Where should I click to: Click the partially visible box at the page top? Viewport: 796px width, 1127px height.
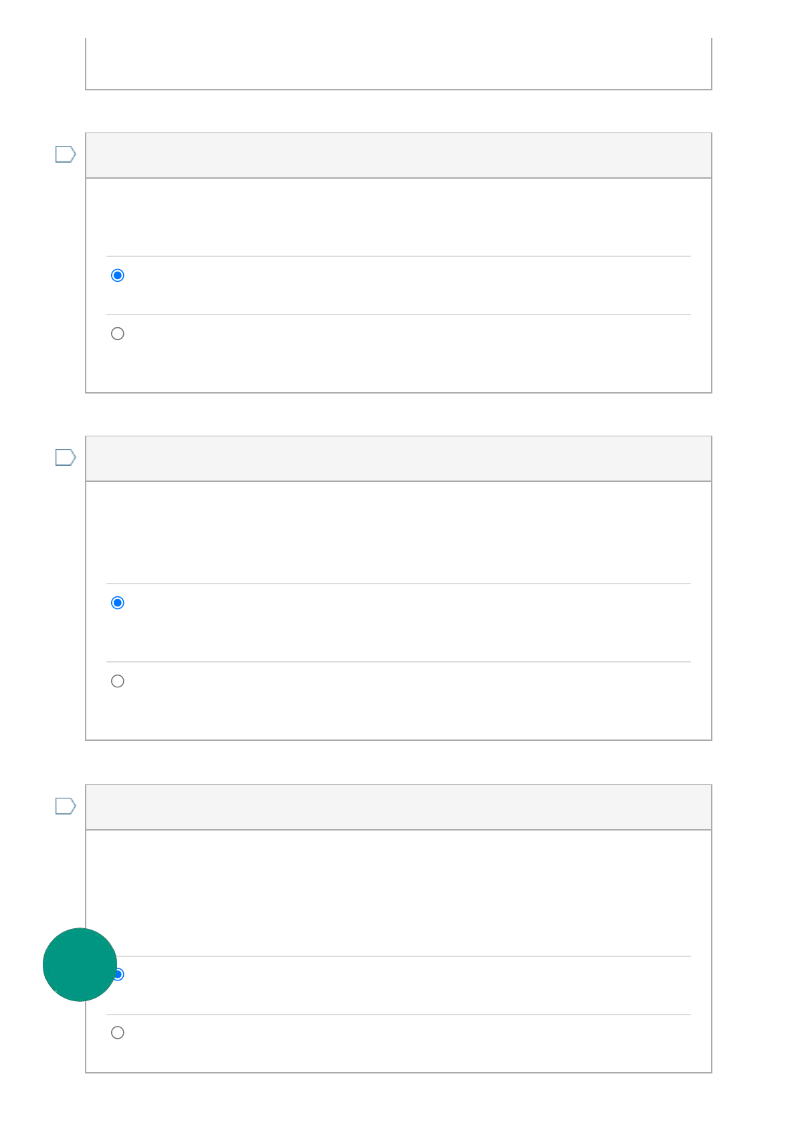pos(398,64)
